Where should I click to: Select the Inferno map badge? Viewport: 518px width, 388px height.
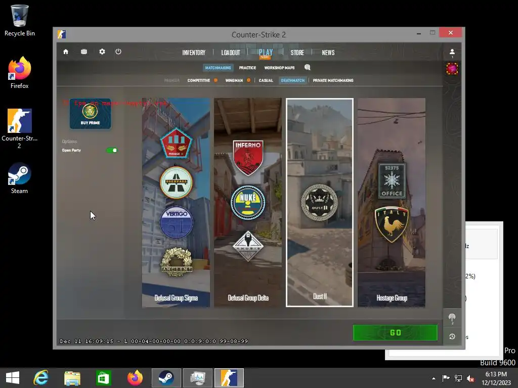248,158
